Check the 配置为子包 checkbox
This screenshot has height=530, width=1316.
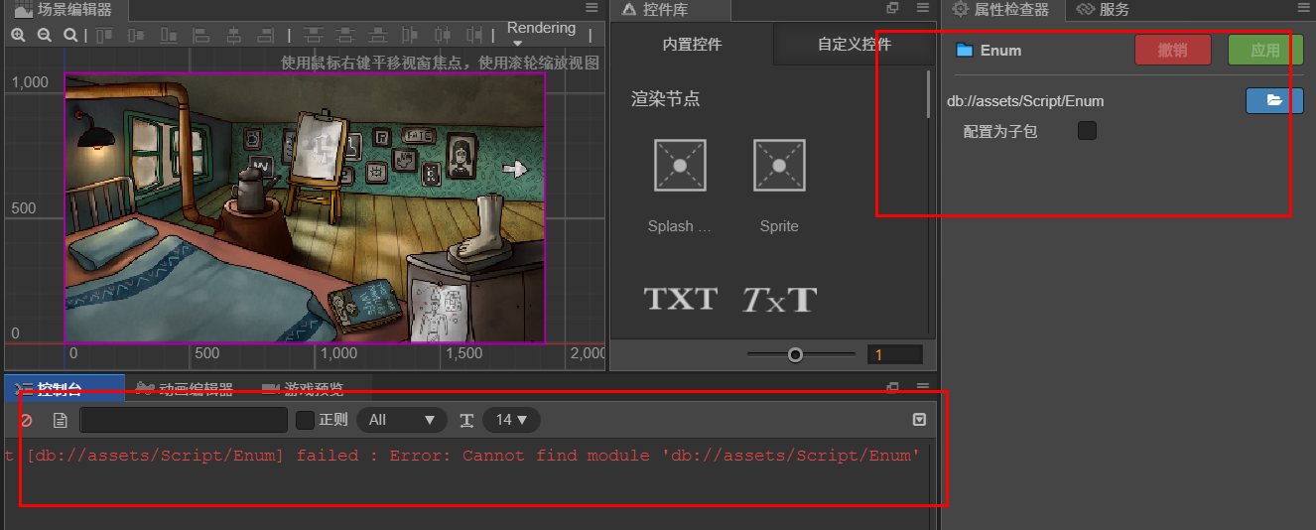click(1087, 130)
